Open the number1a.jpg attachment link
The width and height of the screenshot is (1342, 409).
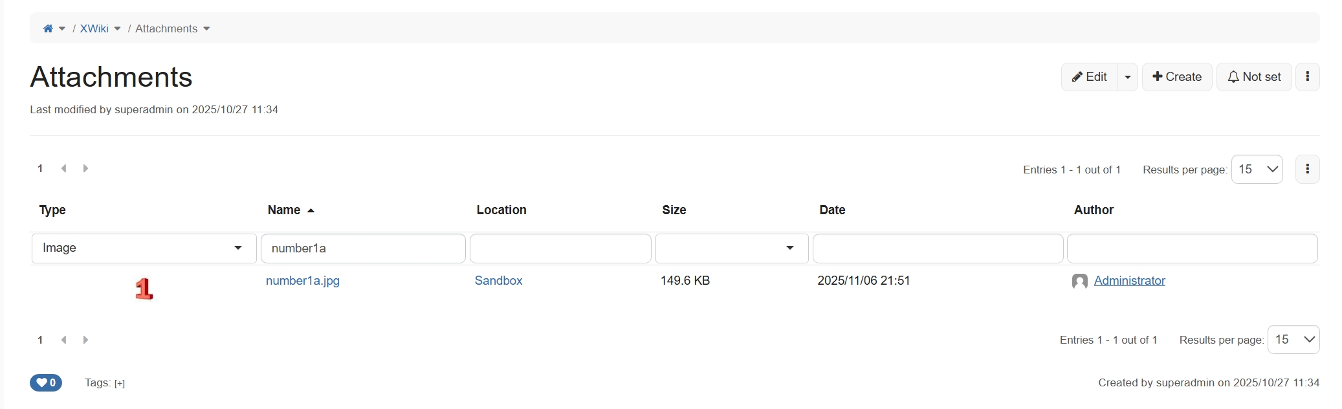coord(302,281)
